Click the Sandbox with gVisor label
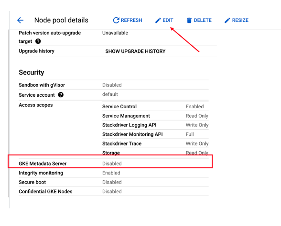The image size is (281, 226). tap(42, 85)
